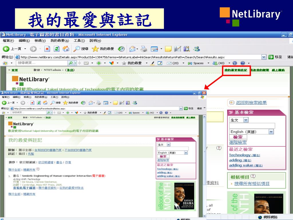Click Refresh icon in front window toolbar
Image resolution: width=293 pixels, height=220 pixels.
[x=39, y=103]
